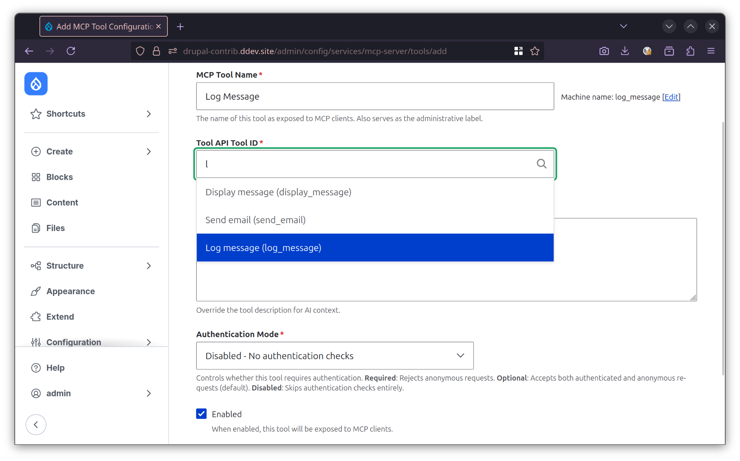Image resolution: width=740 pixels, height=461 pixels.
Task: Go back in browser history
Action: pos(29,51)
